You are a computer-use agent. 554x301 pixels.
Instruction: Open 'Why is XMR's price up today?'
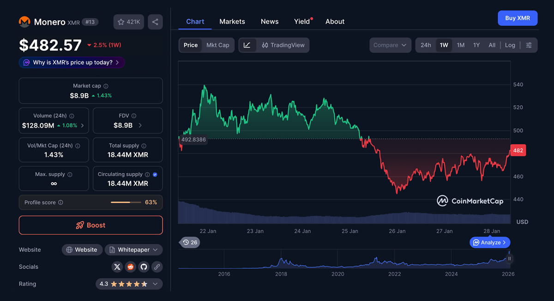tap(72, 62)
